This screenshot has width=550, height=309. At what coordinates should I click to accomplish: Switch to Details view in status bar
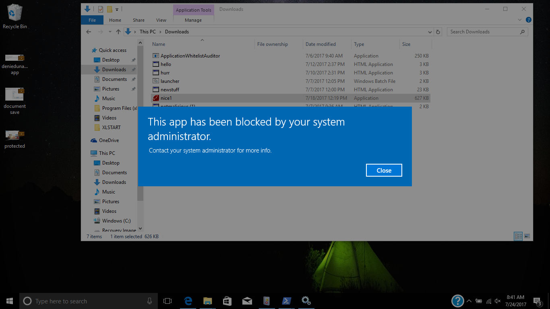[519, 237]
